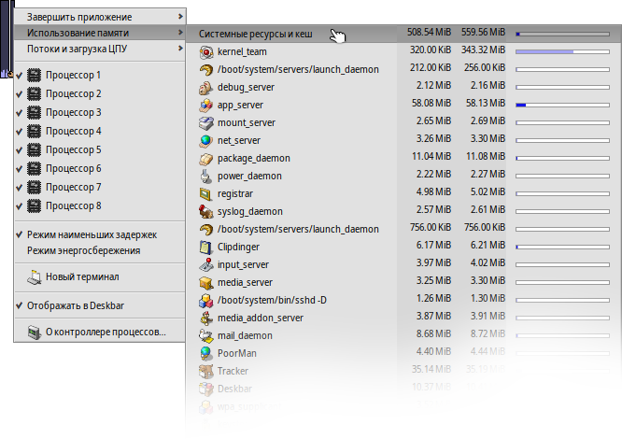
Task: Click the syslog_daemon icon
Action: (x=205, y=212)
